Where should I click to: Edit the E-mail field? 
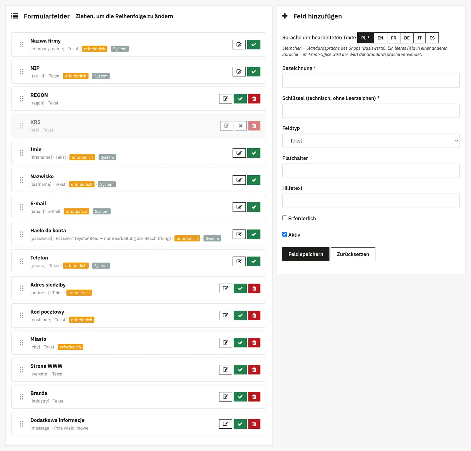tap(239, 207)
